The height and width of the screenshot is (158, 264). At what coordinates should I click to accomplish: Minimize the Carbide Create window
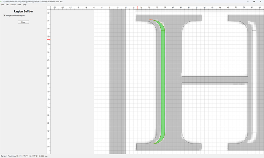pyautogui.click(x=248, y=2)
